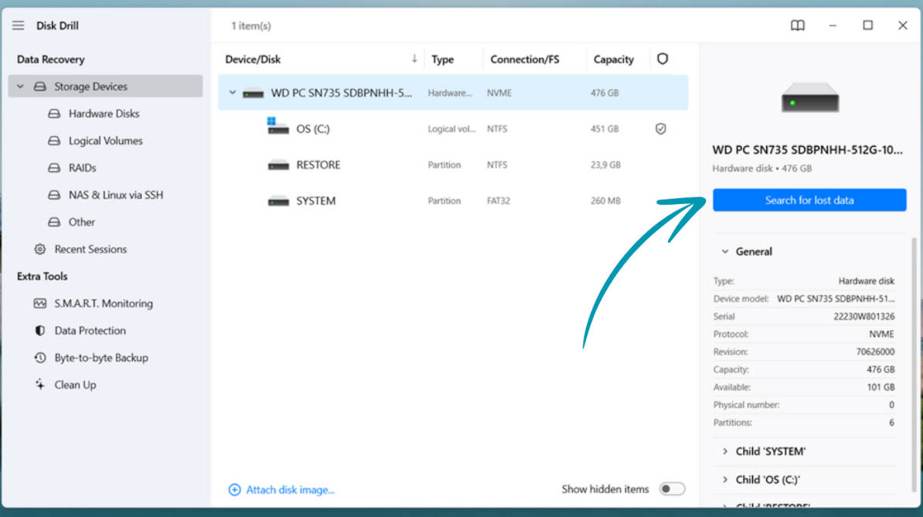Click the Available value 101 GB
This screenshot has width=923, height=517.
coord(880,387)
